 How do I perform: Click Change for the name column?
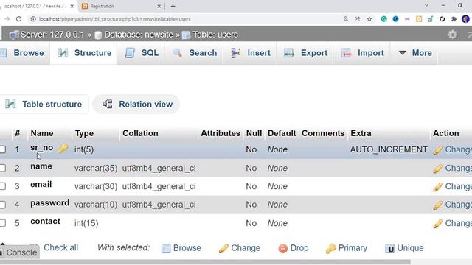pos(452,169)
